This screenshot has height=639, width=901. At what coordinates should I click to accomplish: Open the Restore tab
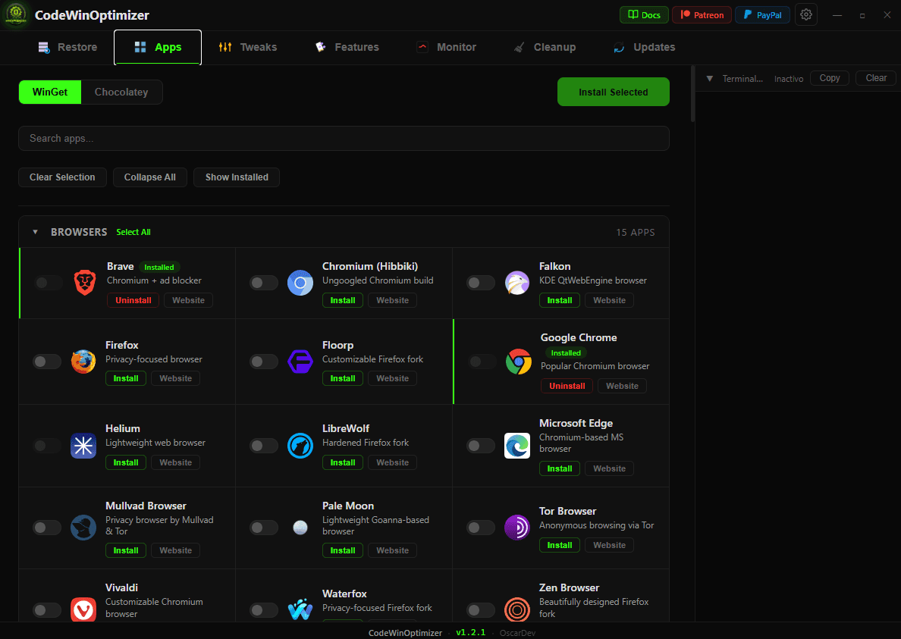pyautogui.click(x=67, y=47)
